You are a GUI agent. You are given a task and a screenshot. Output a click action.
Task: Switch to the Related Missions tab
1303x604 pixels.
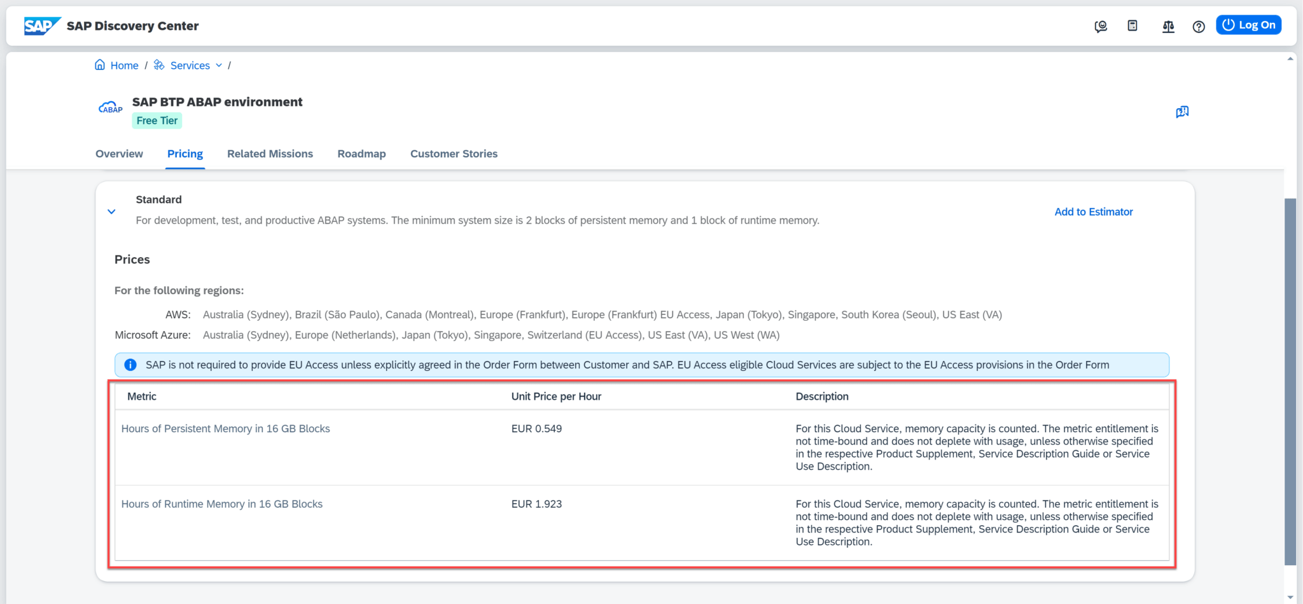[270, 153]
